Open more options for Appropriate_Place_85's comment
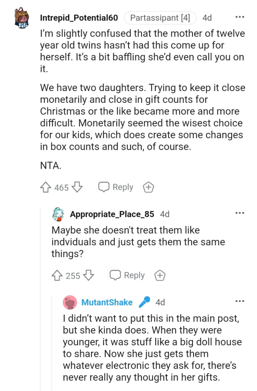The width and height of the screenshot is (257, 391). 239,214
